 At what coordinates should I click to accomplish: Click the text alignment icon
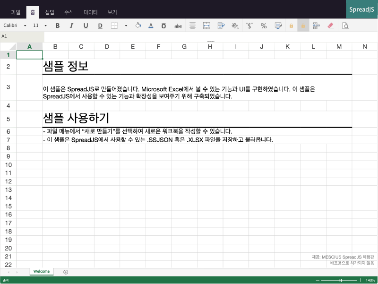point(192,26)
